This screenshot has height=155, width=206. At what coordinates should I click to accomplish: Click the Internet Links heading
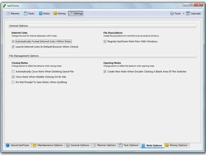[20, 33]
